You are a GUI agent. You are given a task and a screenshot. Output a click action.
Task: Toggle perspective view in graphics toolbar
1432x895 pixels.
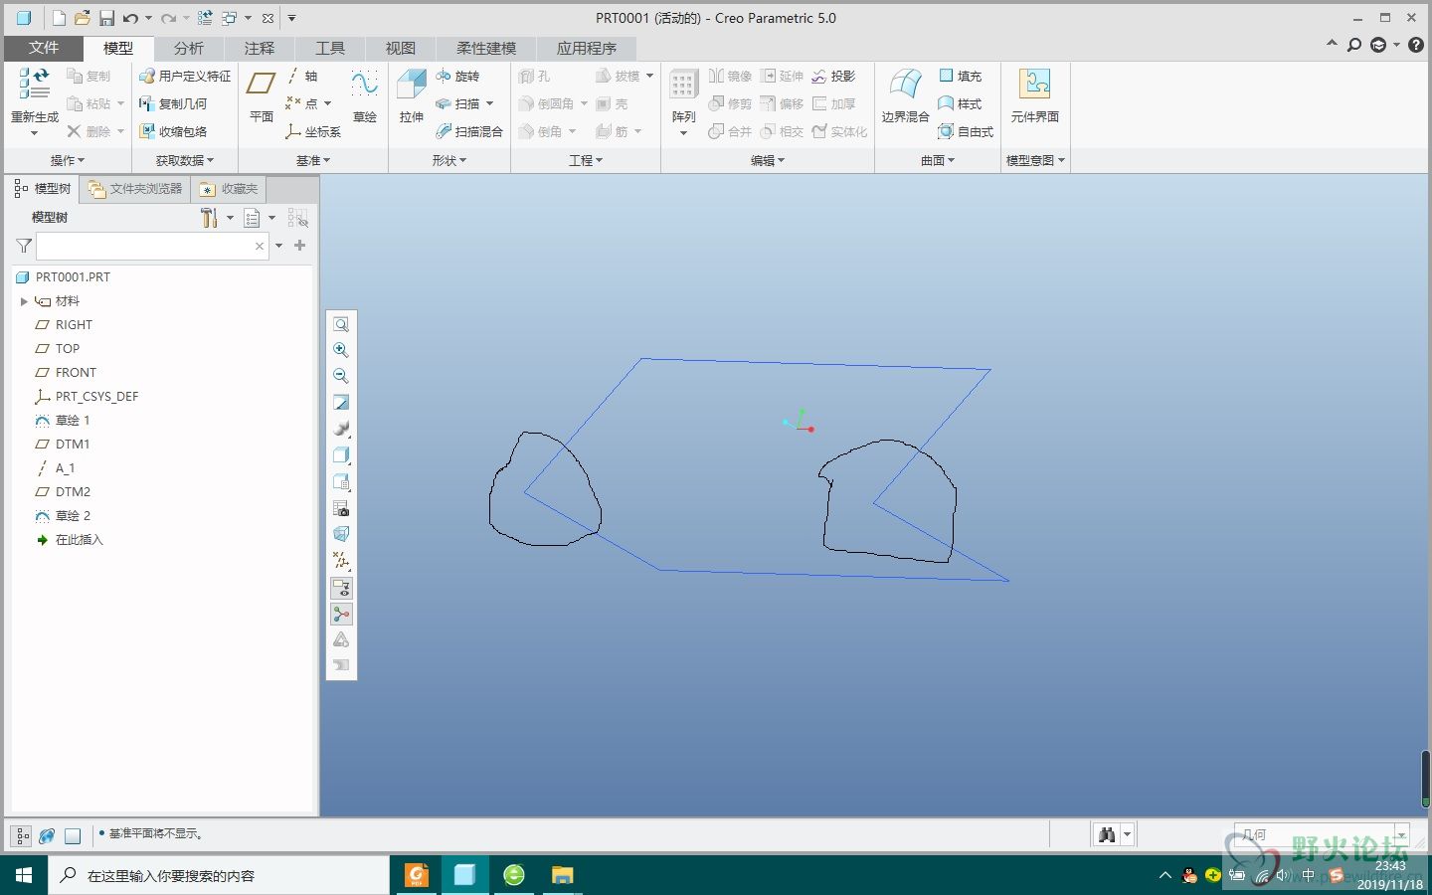tap(341, 534)
